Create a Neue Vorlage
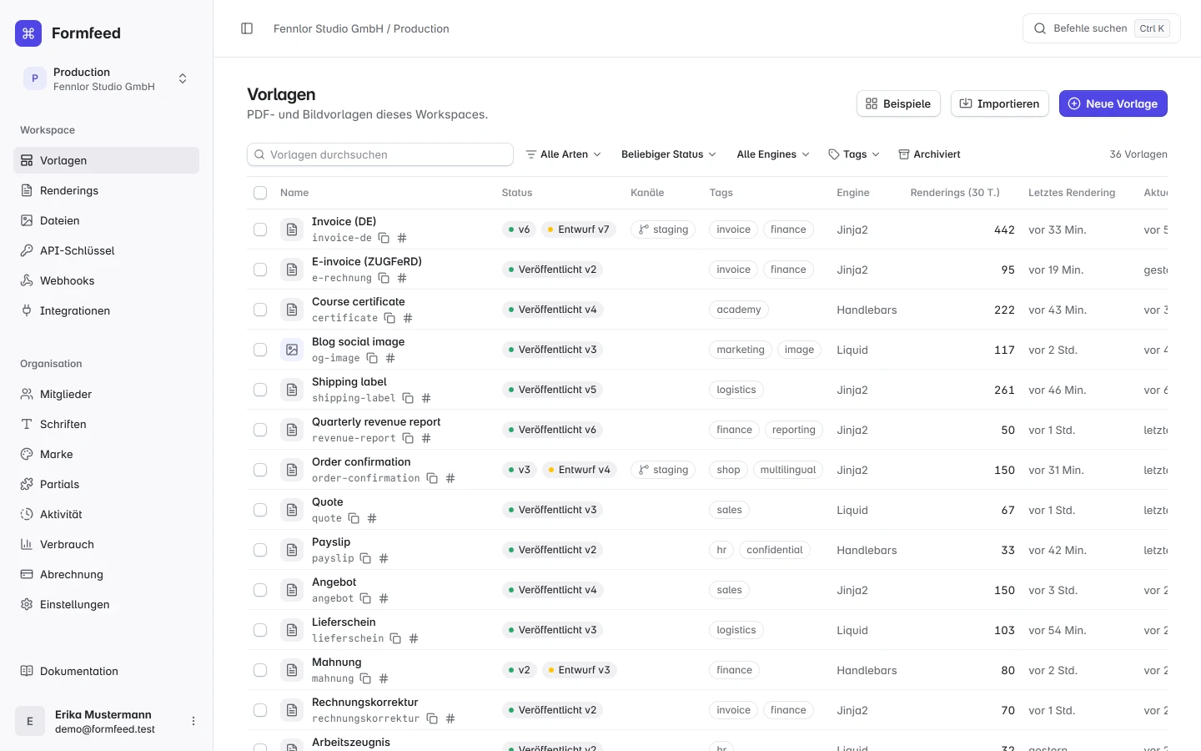This screenshot has height=751, width=1201. click(x=1113, y=103)
